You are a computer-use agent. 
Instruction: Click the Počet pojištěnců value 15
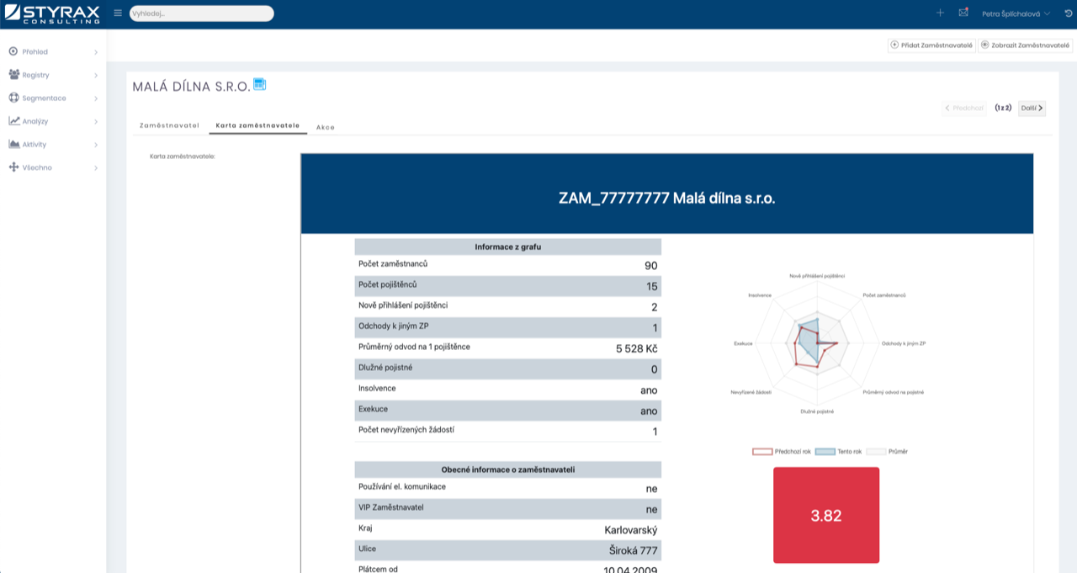(651, 287)
